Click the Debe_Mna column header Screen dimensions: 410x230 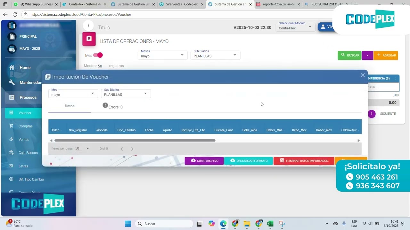click(250, 130)
